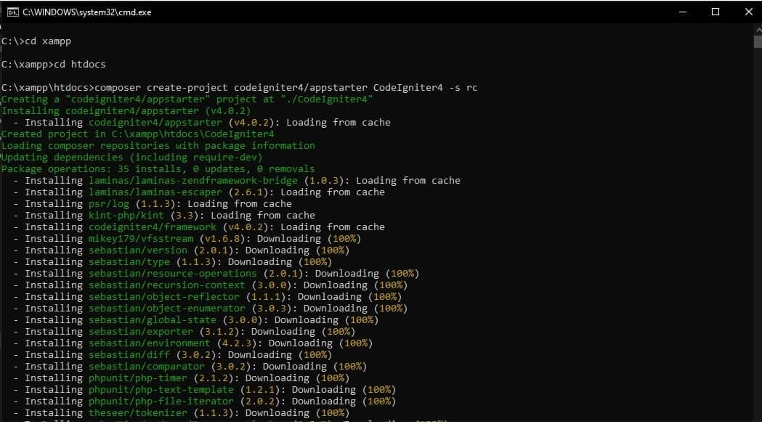The width and height of the screenshot is (762, 424).
Task: Click the 'sebastian/type' package name
Action: coord(129,262)
